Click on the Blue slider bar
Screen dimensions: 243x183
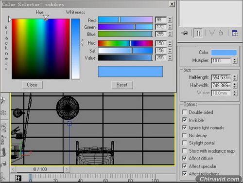tap(125, 34)
